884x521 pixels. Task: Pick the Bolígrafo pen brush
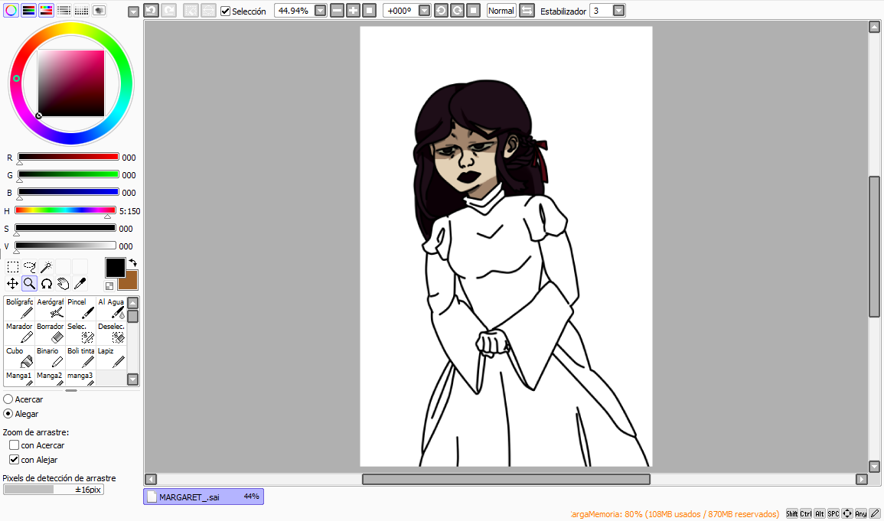click(19, 308)
